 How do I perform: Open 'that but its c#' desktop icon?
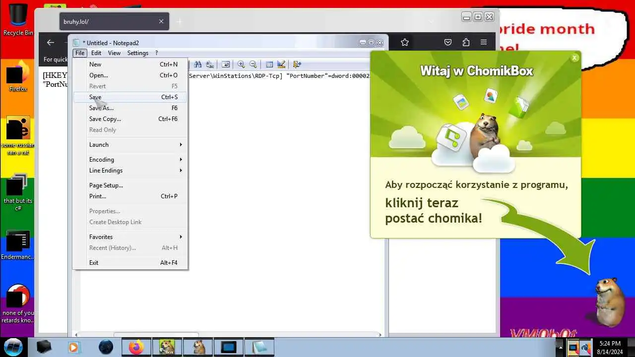pos(18,192)
